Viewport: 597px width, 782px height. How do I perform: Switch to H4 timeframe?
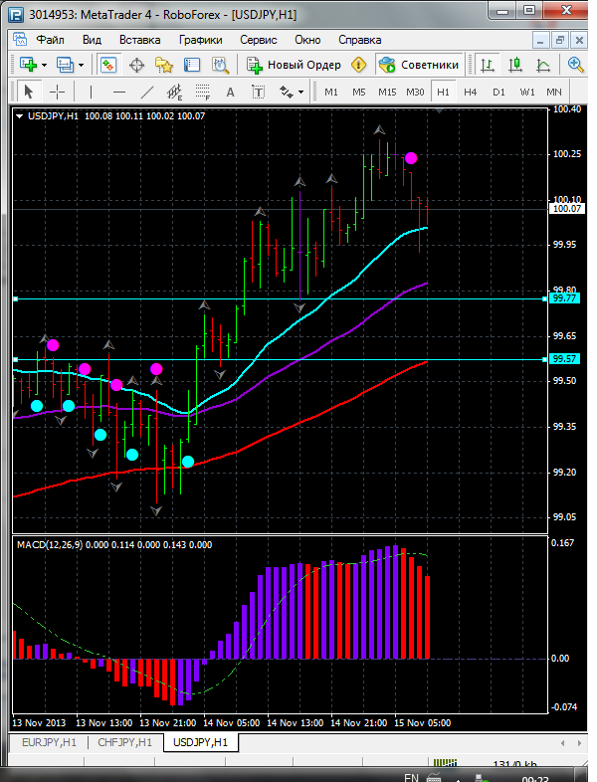pos(470,93)
